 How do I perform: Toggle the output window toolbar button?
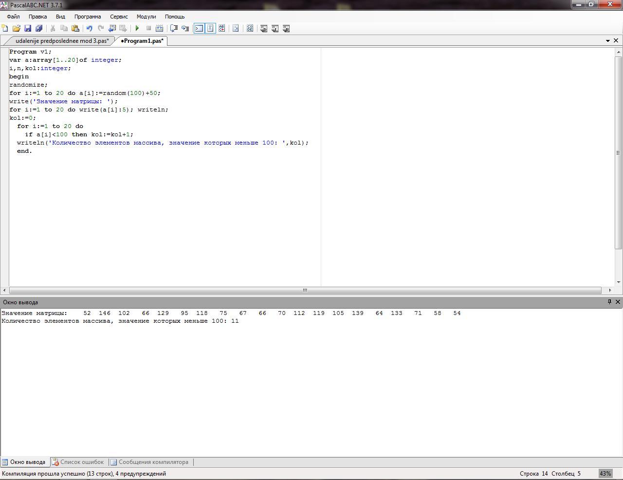(199, 29)
